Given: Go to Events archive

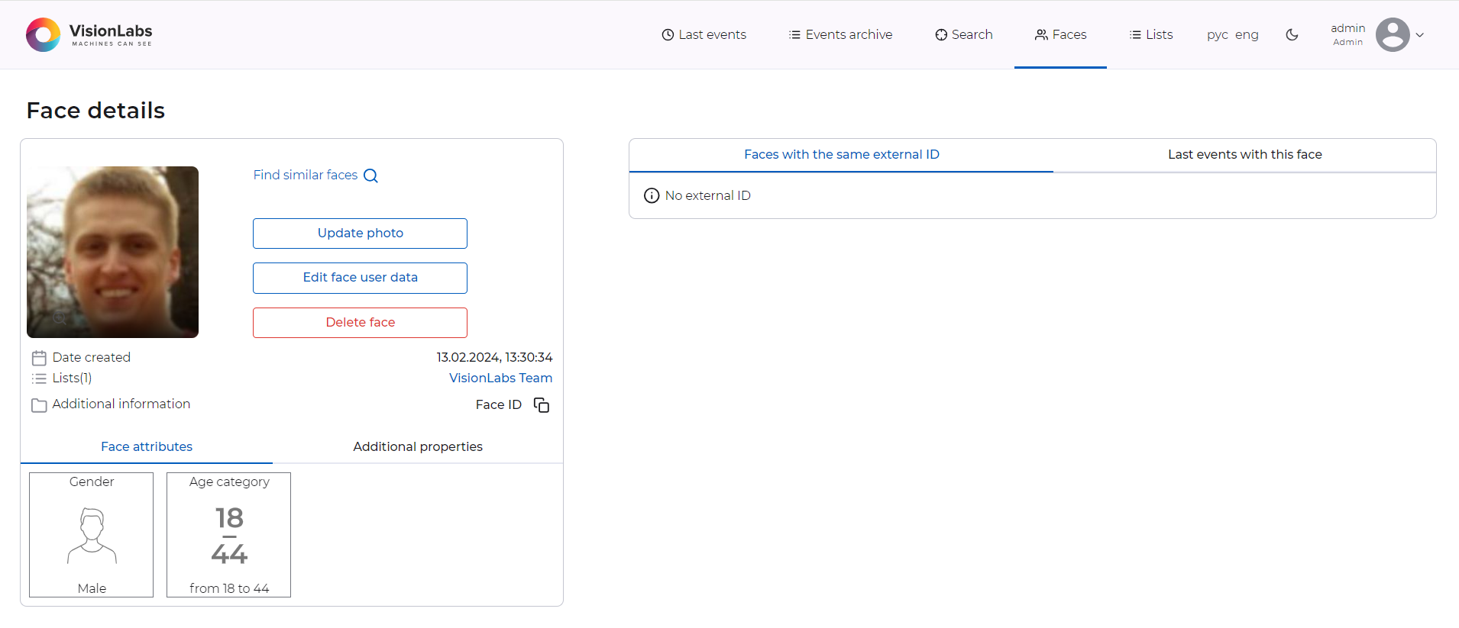Looking at the screenshot, I should (840, 34).
